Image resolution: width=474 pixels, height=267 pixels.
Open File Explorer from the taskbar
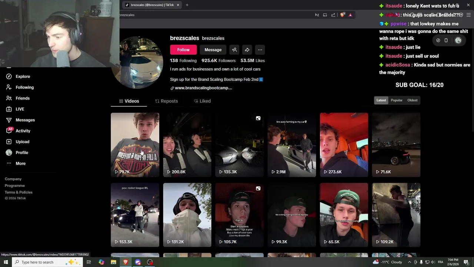point(113,262)
